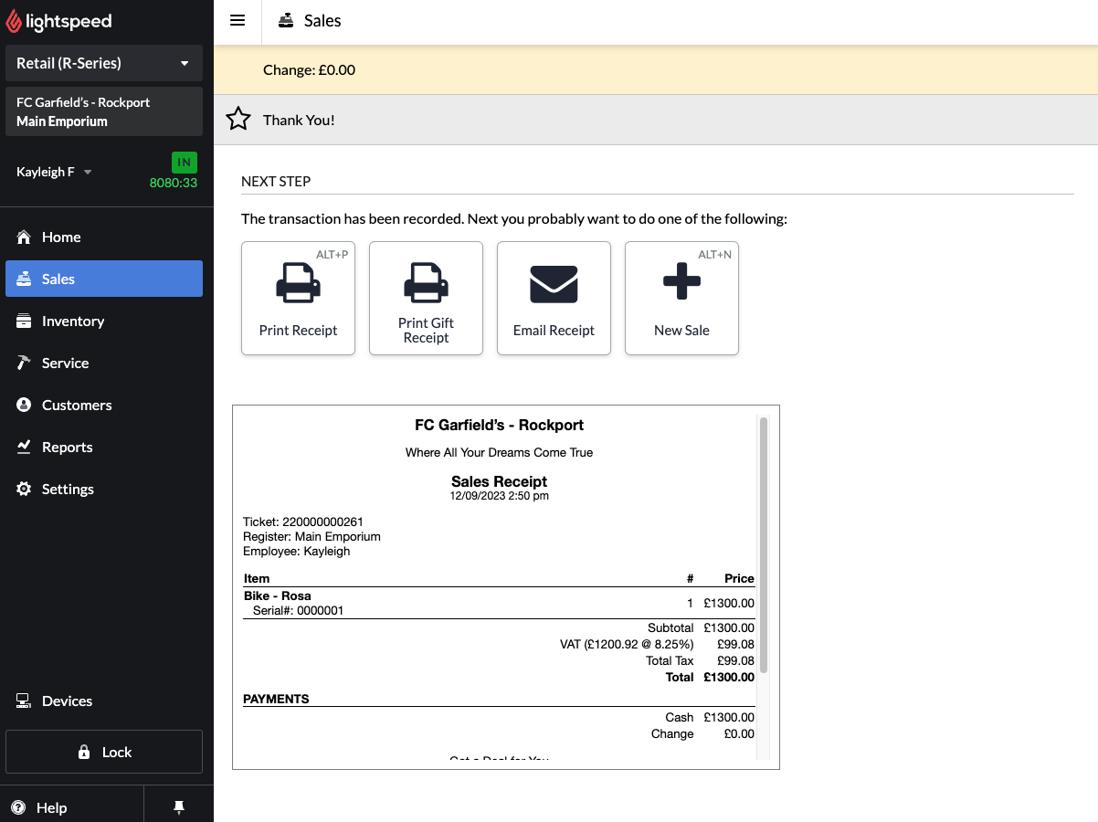
Task: Click the hamburger menu icon
Action: pos(238,20)
